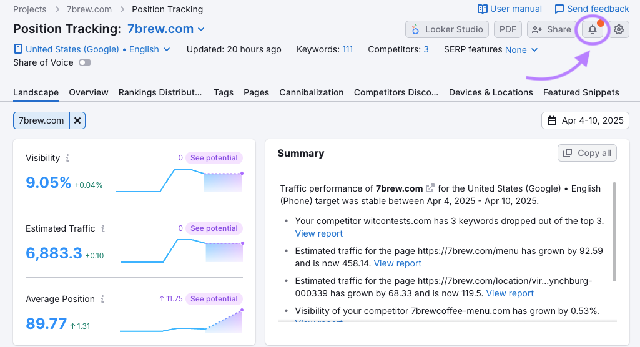Image resolution: width=640 pixels, height=347 pixels.
Task: Click the Summary panel scrollbar
Action: 615,232
